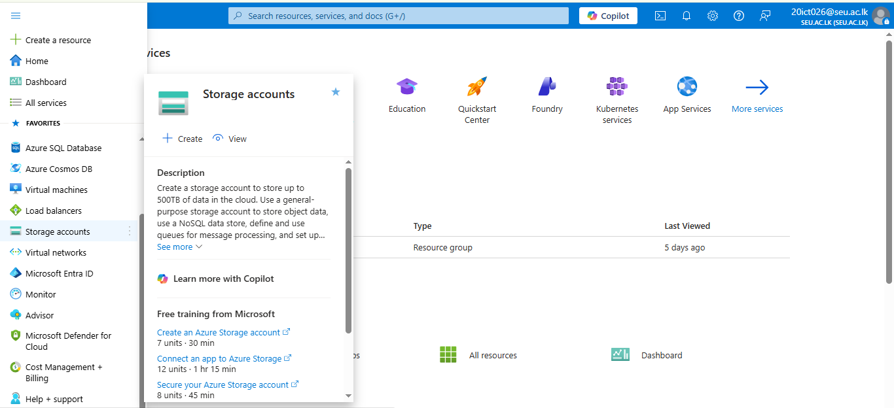This screenshot has height=408, width=894.
Task: Open Secure your Azure Storage account link
Action: click(x=228, y=384)
